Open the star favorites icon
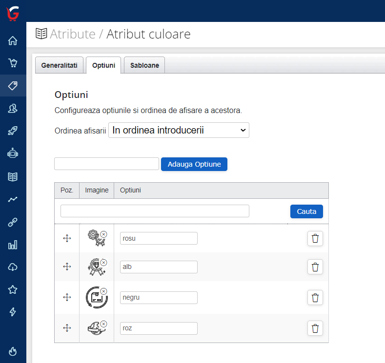 coord(13,290)
